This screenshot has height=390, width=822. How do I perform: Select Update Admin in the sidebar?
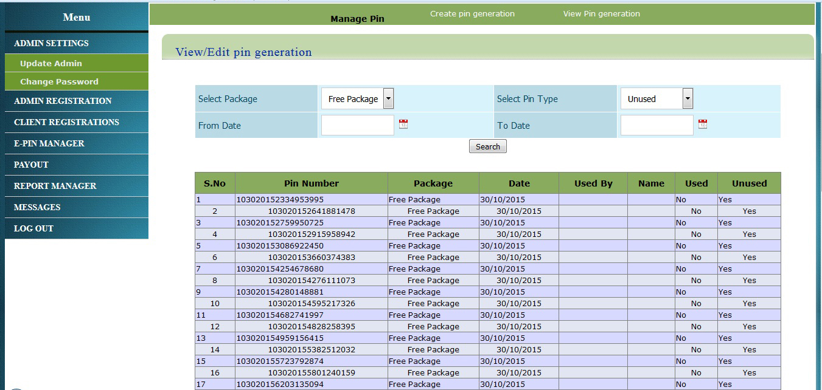pyautogui.click(x=51, y=63)
